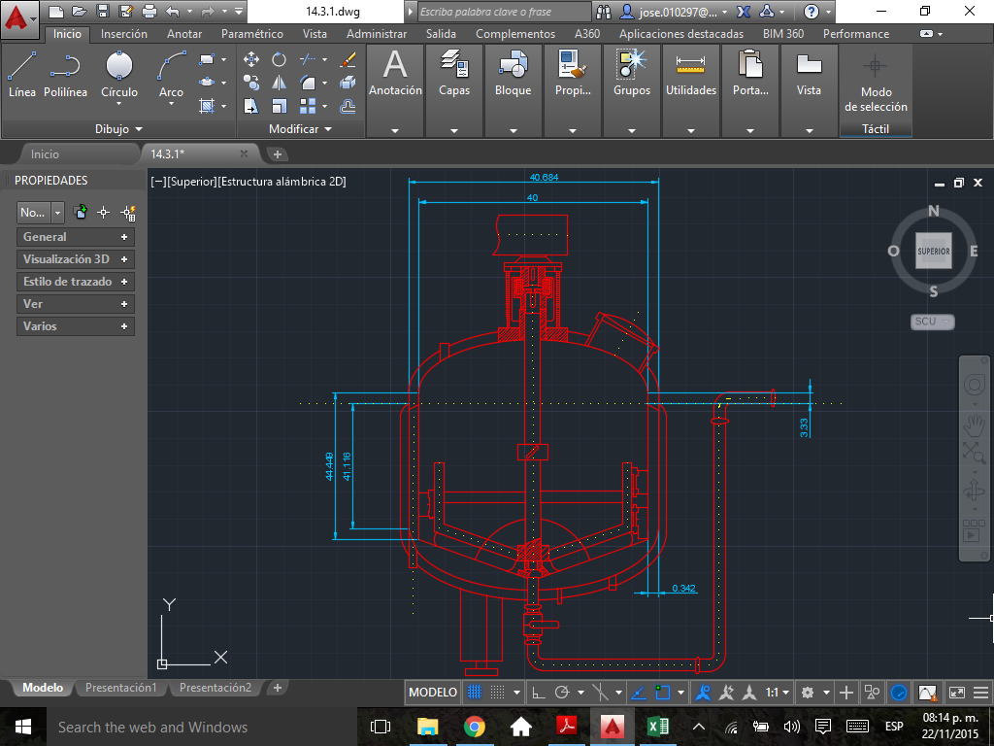Open the Anotar ribbon tab
Viewport: 994px width, 746px height.
click(184, 34)
